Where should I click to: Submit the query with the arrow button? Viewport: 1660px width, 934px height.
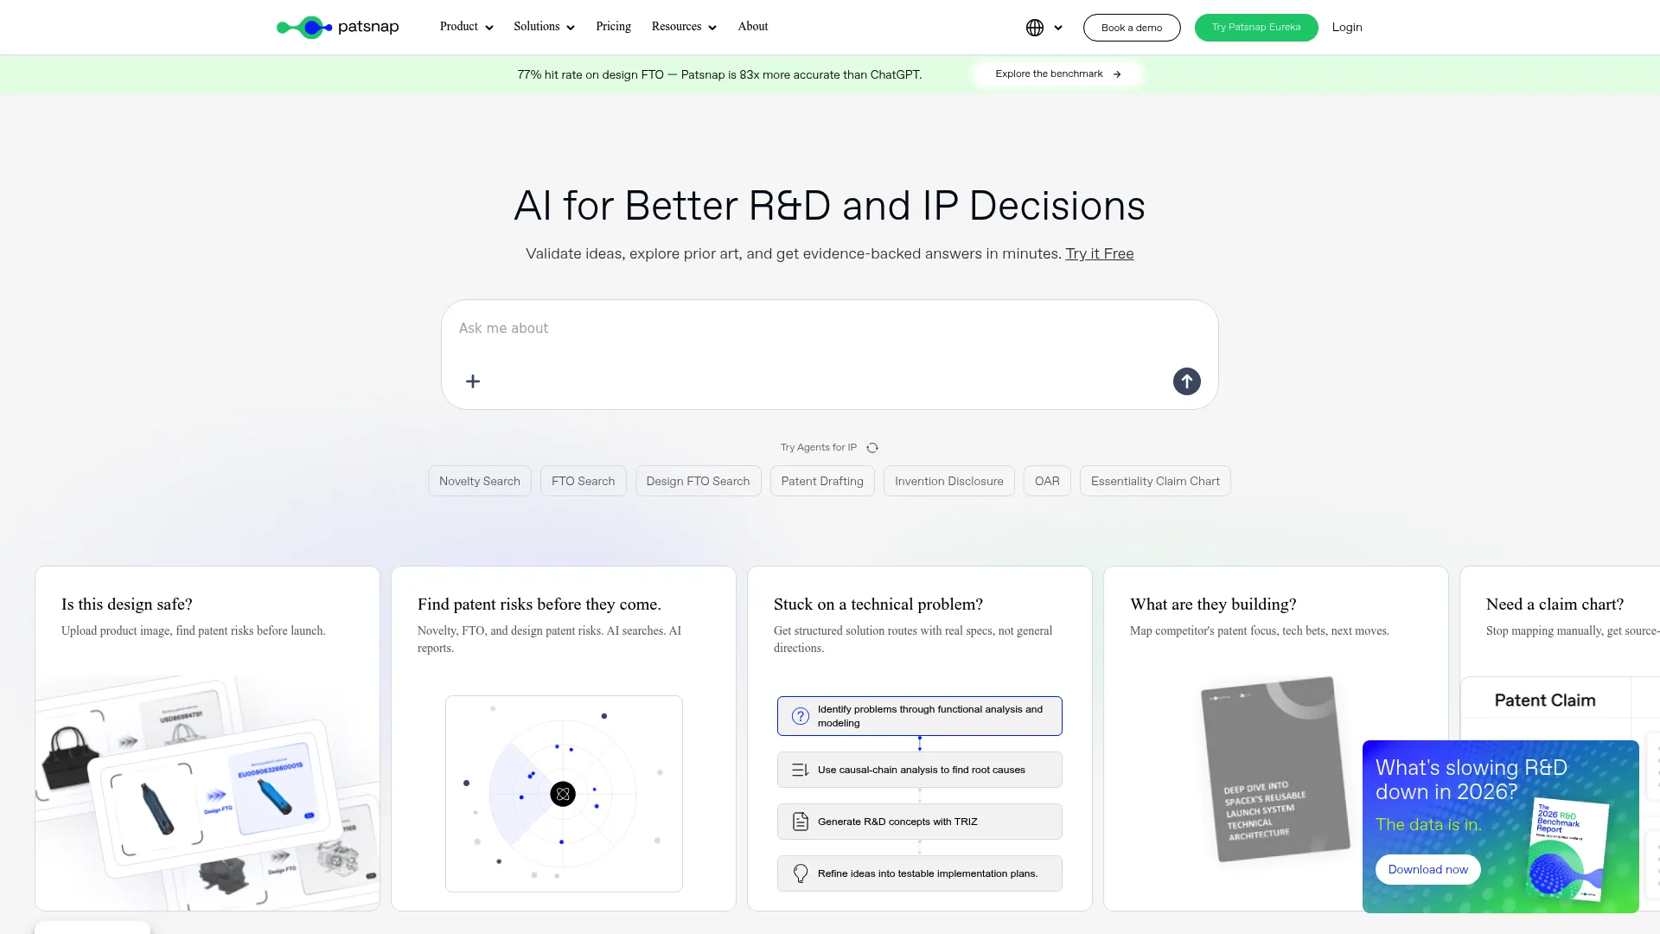pyautogui.click(x=1186, y=381)
